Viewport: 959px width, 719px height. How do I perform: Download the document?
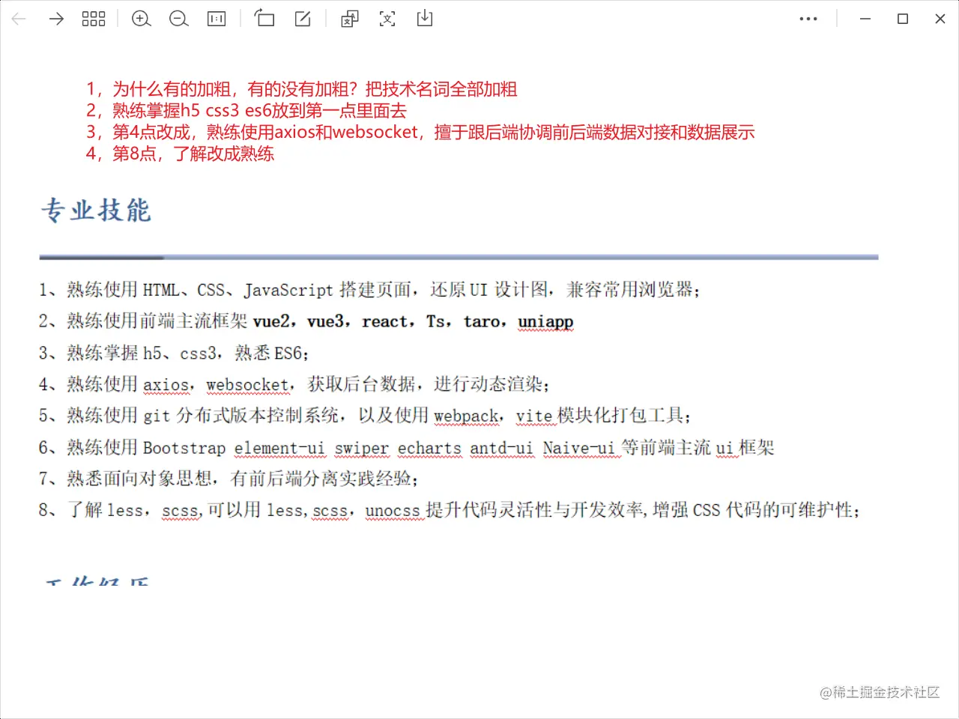tap(424, 19)
